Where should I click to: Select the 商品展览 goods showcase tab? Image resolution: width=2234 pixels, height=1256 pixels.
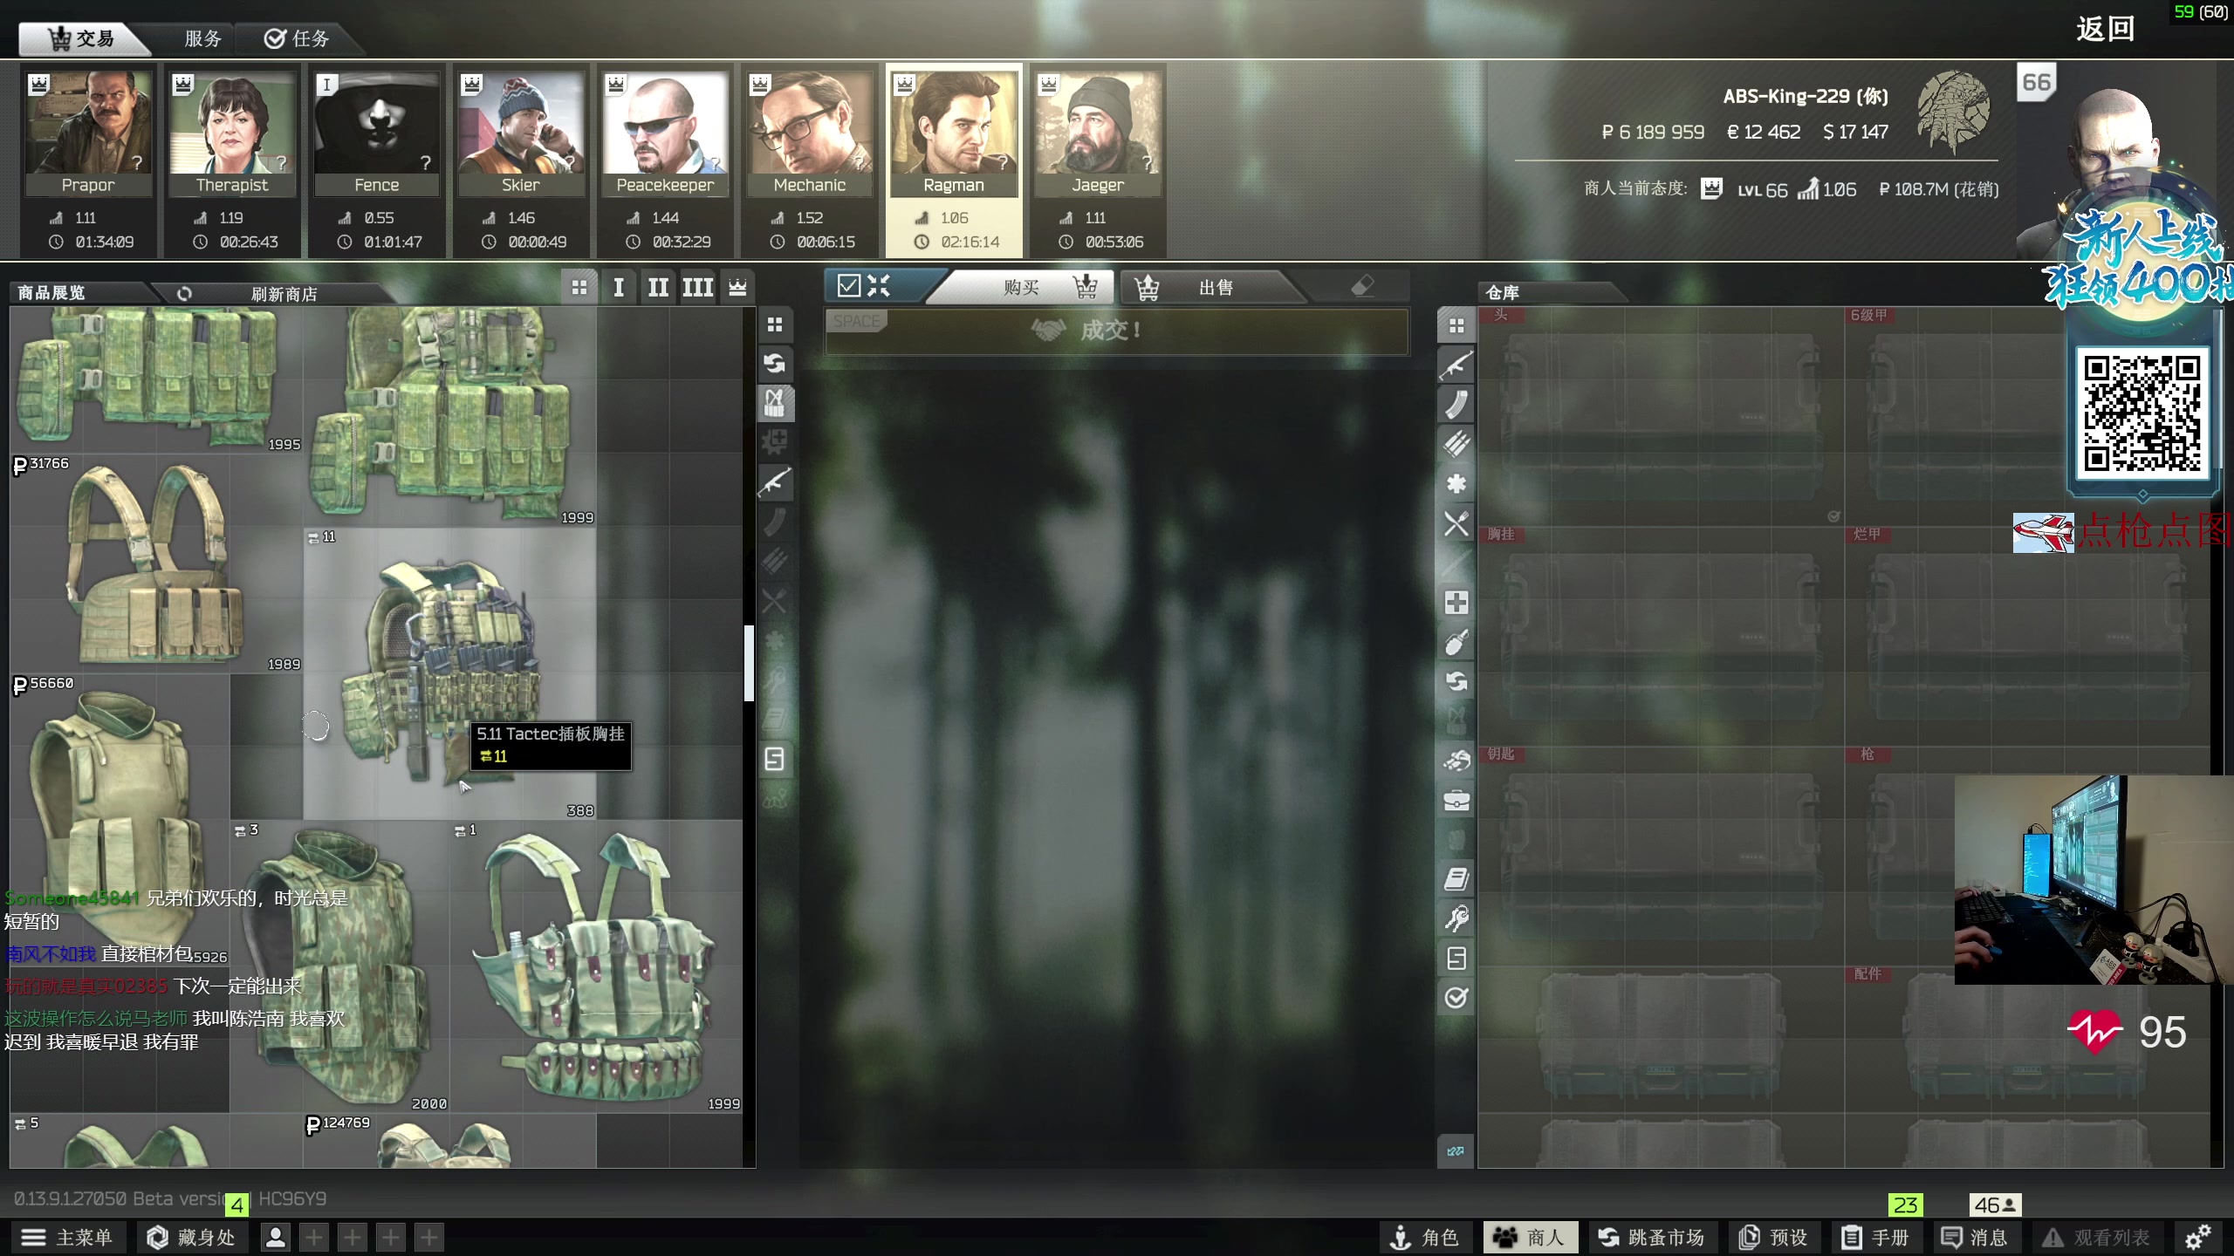(51, 293)
